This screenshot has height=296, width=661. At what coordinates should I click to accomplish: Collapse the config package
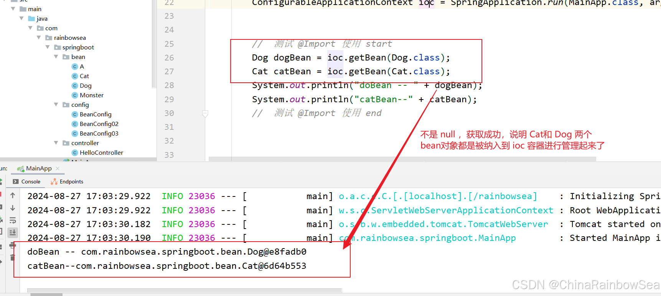click(56, 105)
